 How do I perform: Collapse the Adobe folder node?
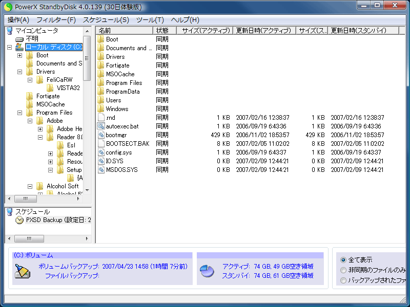(x=30, y=121)
